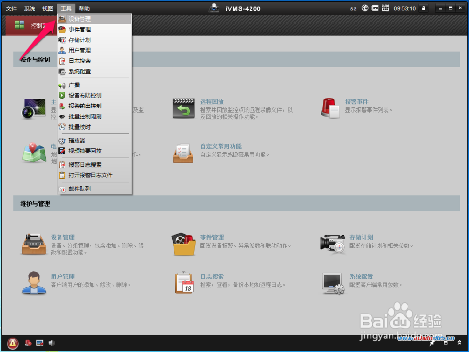469x352 pixels.
Task: Choose 用户管理 in the 工具 dropdown menu
Action: [x=95, y=50]
